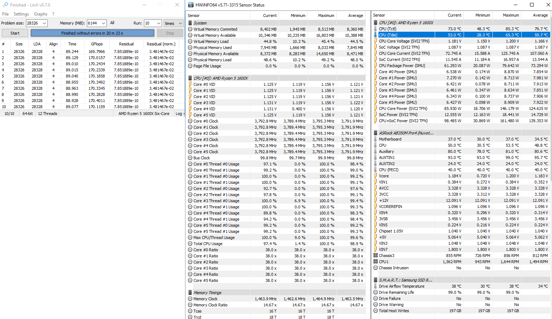
Task: Click the Residual (norm.) column header
Action: coord(161,44)
